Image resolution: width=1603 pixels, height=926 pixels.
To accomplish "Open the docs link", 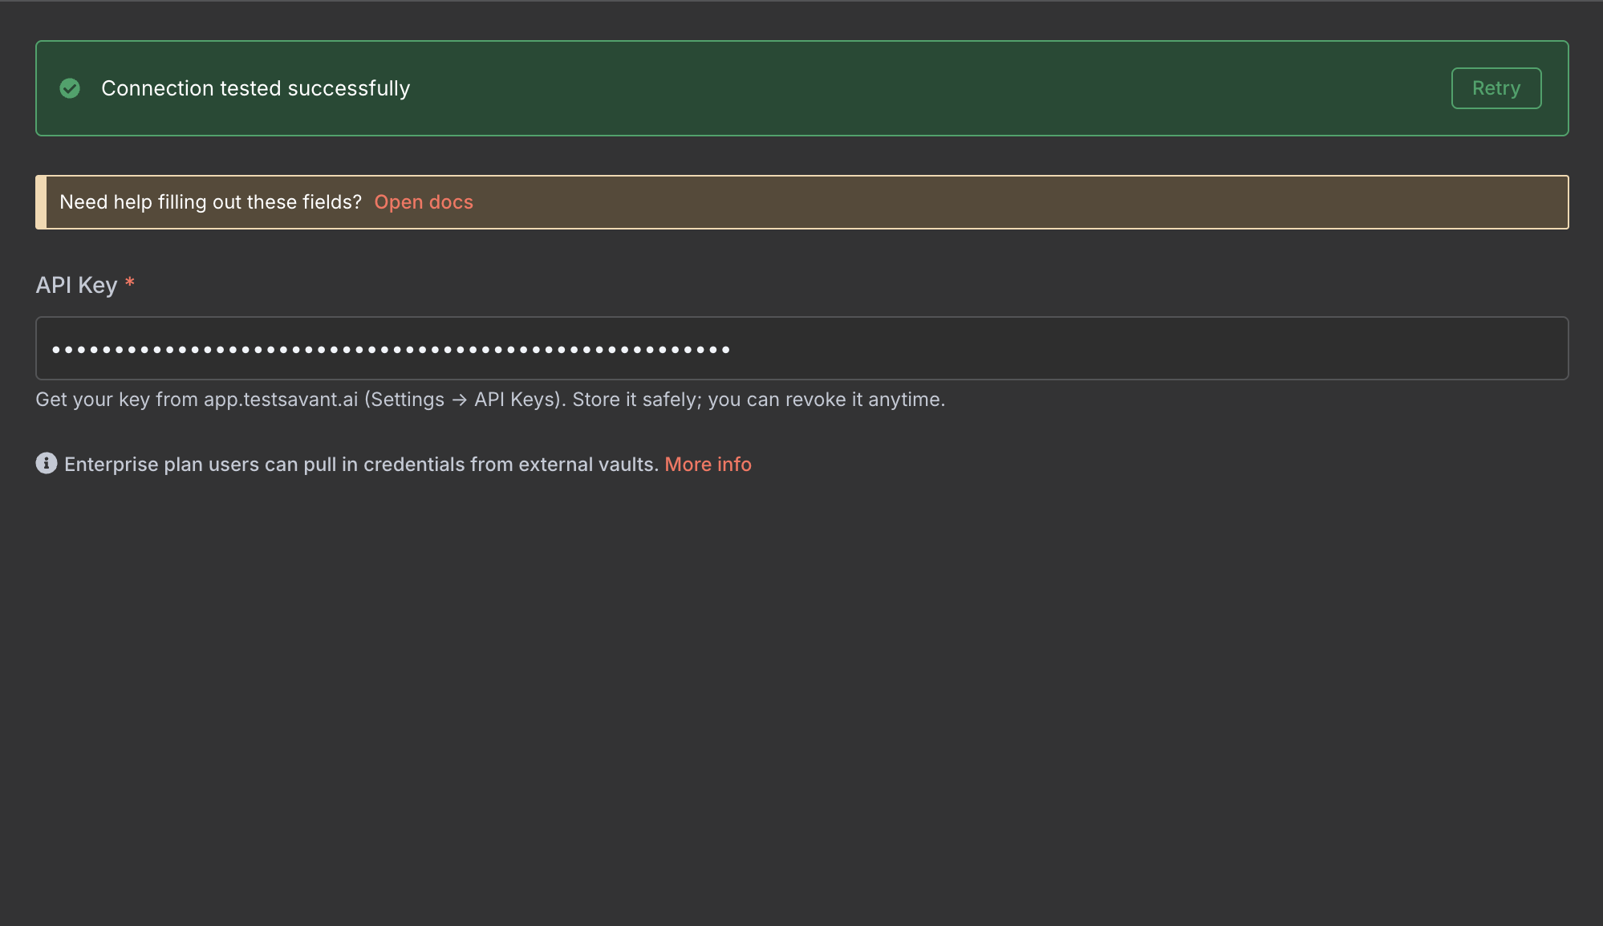I will [423, 202].
